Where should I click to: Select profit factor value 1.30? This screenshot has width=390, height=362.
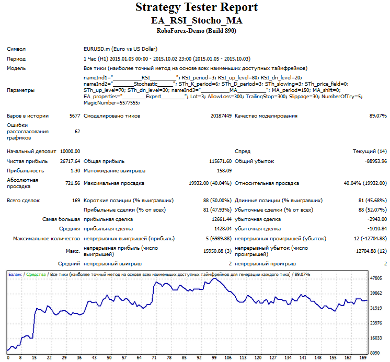point(75,171)
